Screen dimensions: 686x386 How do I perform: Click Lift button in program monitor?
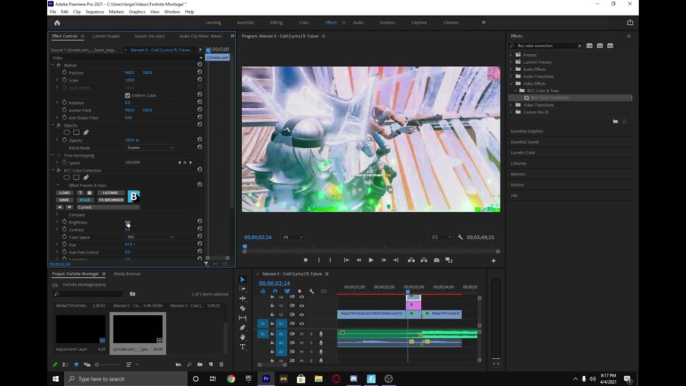(x=411, y=260)
